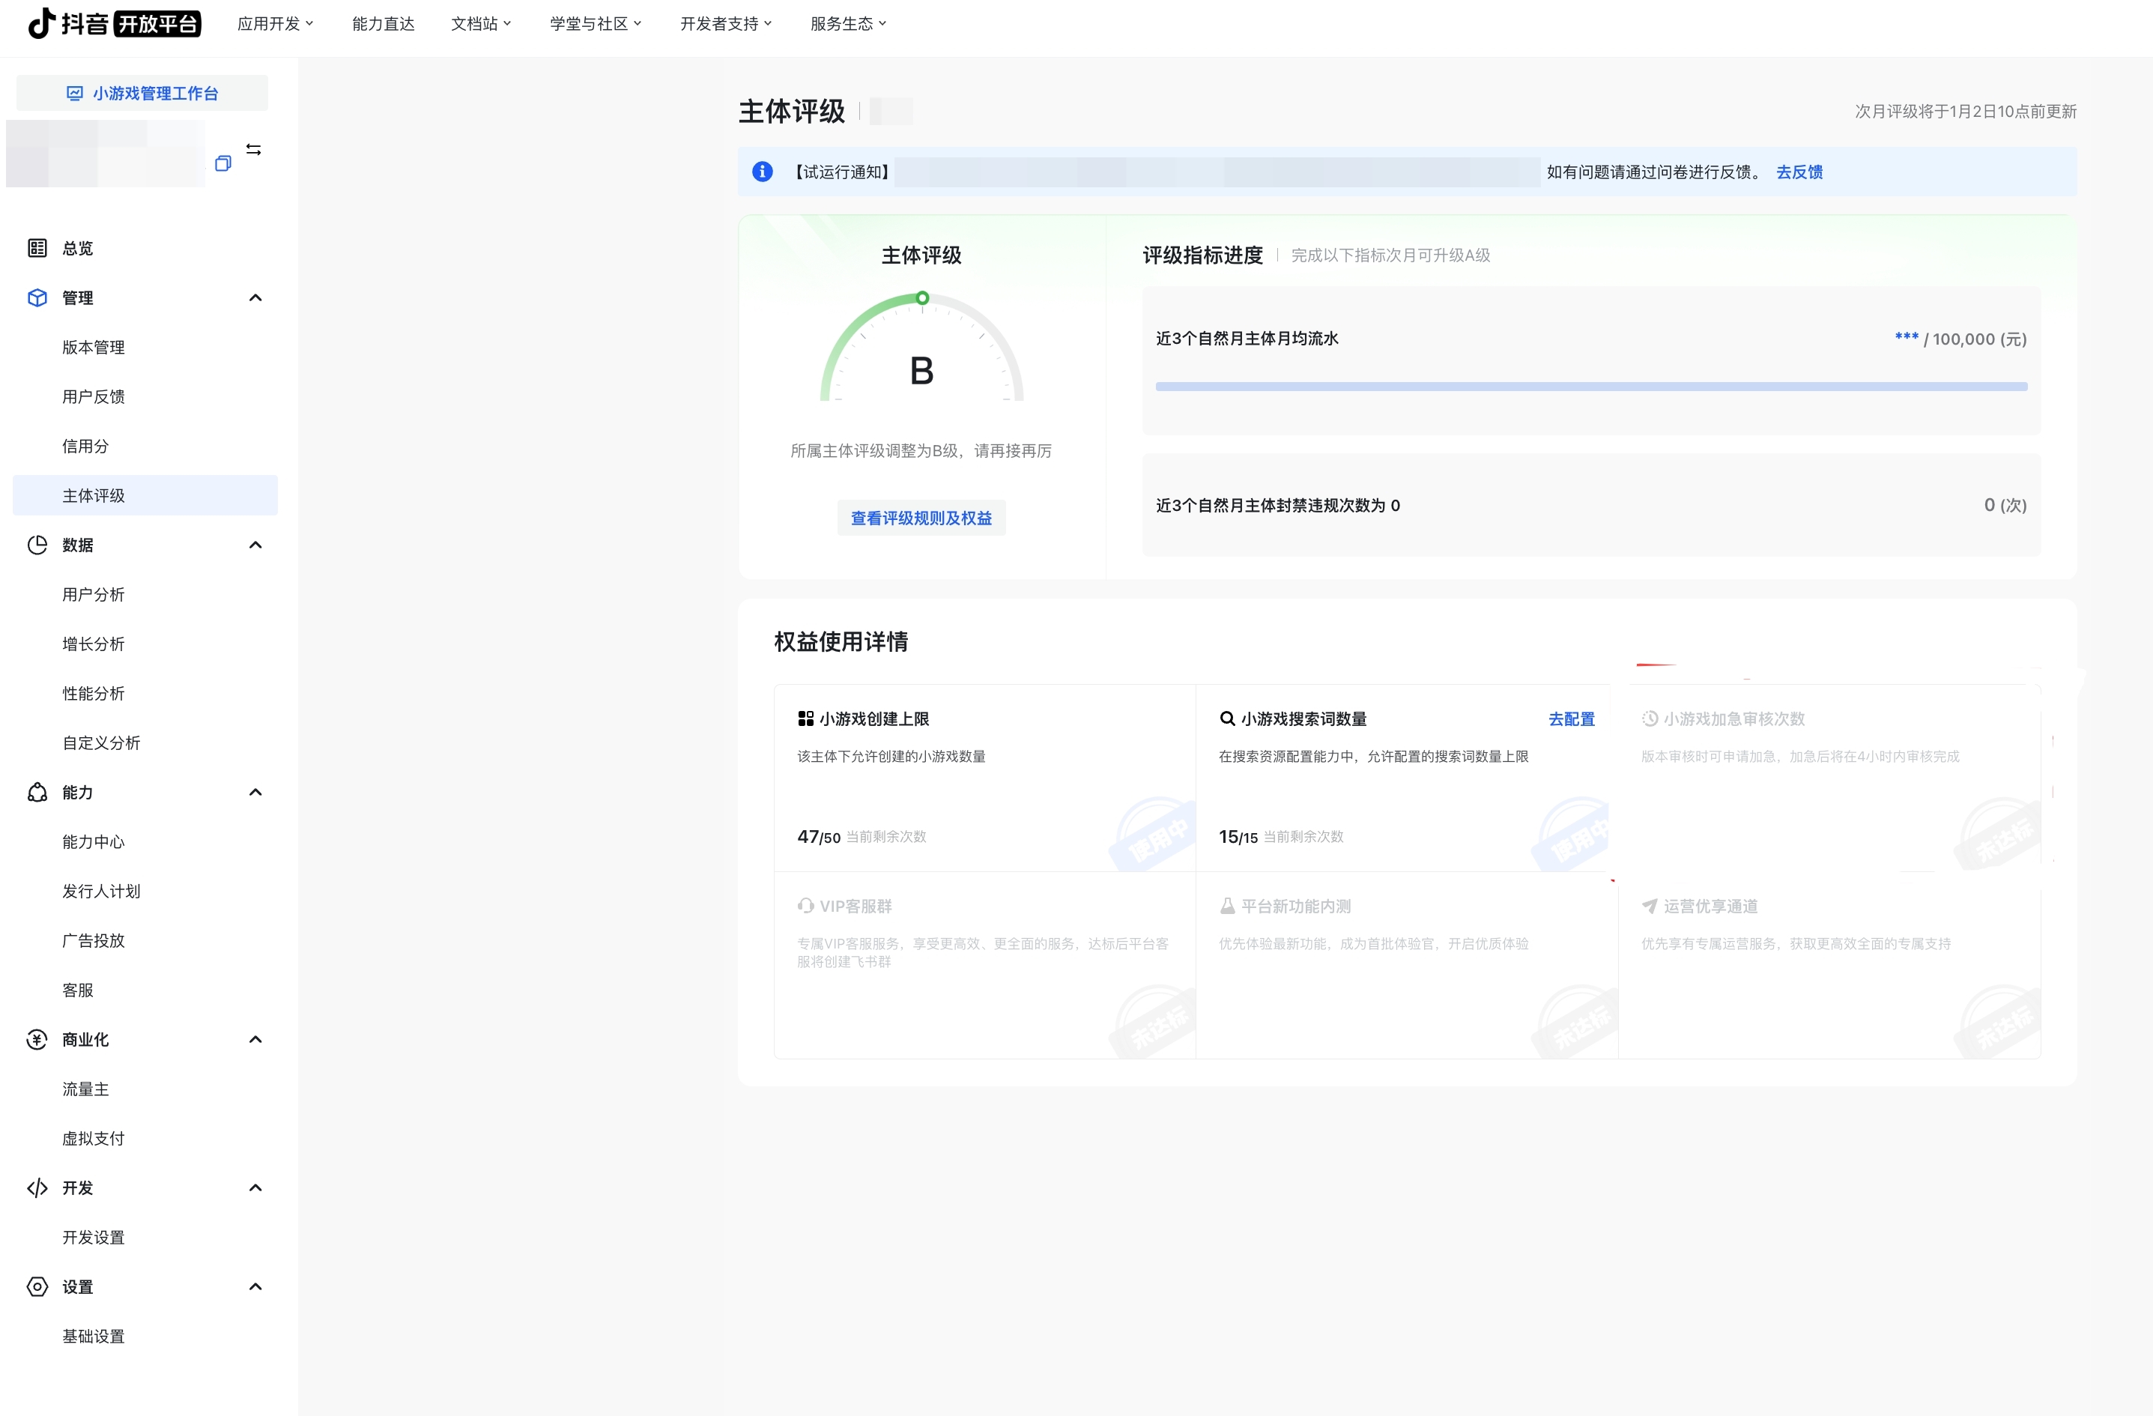Select 版本管理 in the sidebar
This screenshot has height=1416, width=2153.
[93, 348]
